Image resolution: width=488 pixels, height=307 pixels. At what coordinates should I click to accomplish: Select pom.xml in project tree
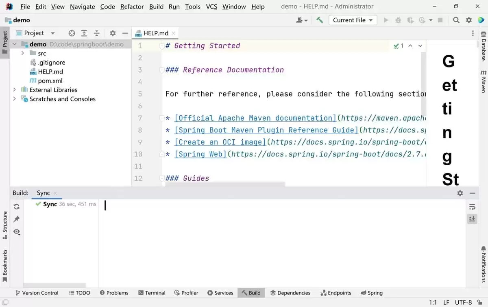(x=46, y=81)
